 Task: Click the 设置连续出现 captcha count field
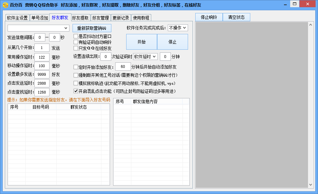click(x=106, y=57)
